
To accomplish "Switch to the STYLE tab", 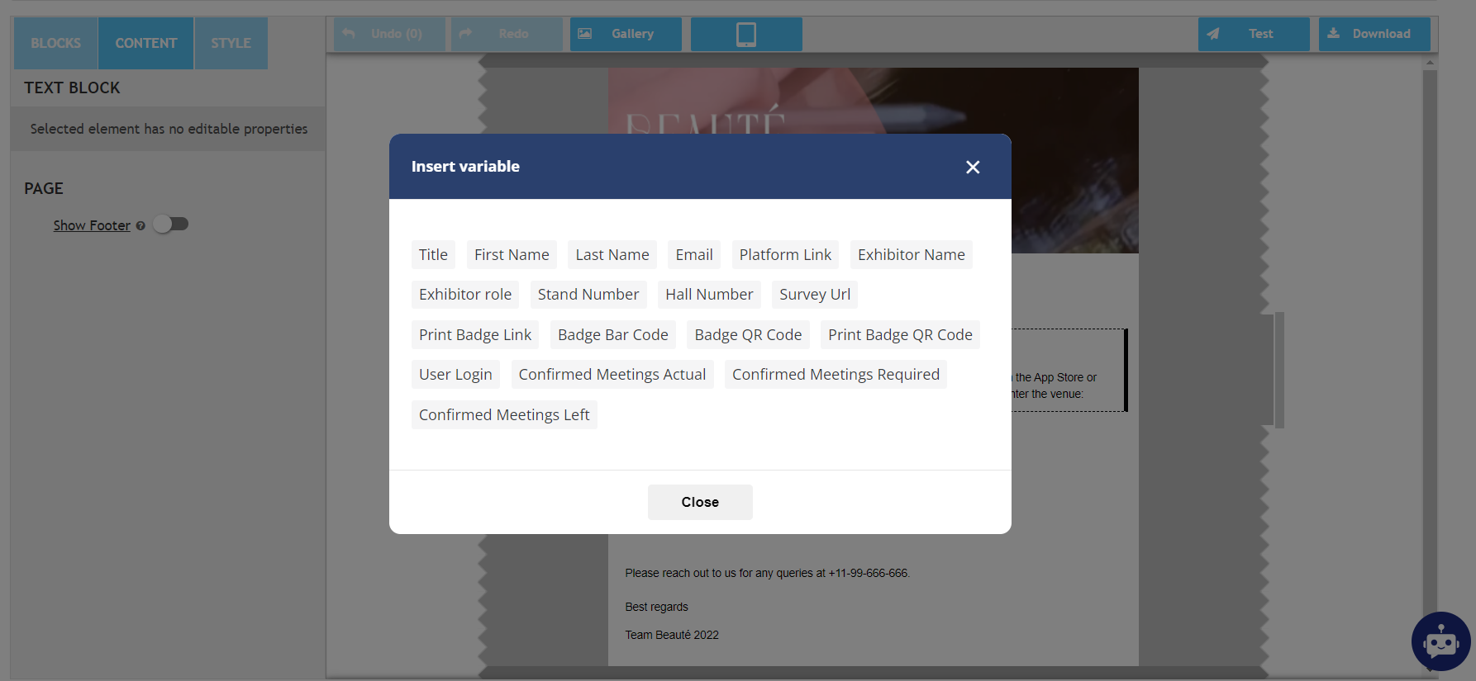I will (x=231, y=43).
